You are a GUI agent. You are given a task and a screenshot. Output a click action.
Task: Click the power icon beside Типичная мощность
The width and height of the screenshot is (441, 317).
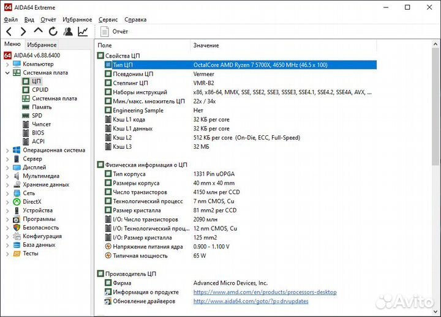click(108, 255)
